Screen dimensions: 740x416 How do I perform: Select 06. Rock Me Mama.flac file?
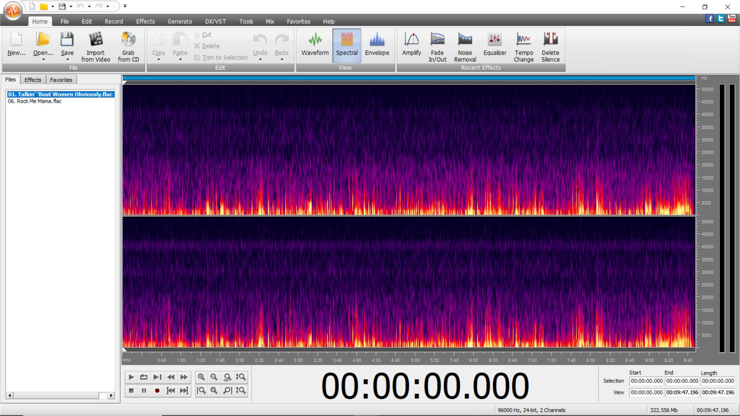click(x=35, y=101)
